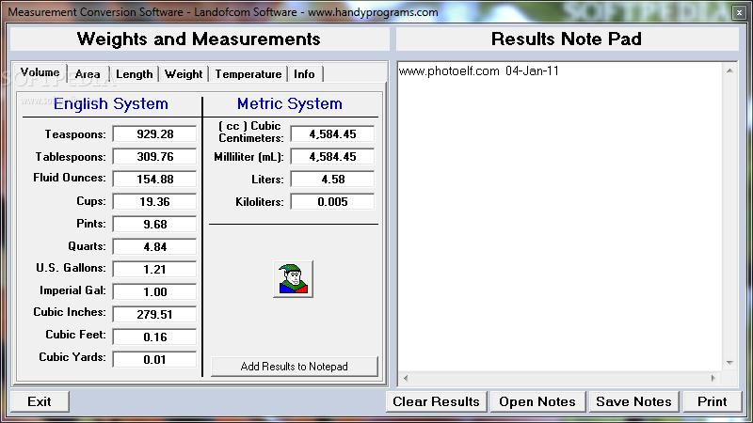753x423 pixels.
Task: Focus the Milliliter (mL) field
Action: click(x=332, y=156)
